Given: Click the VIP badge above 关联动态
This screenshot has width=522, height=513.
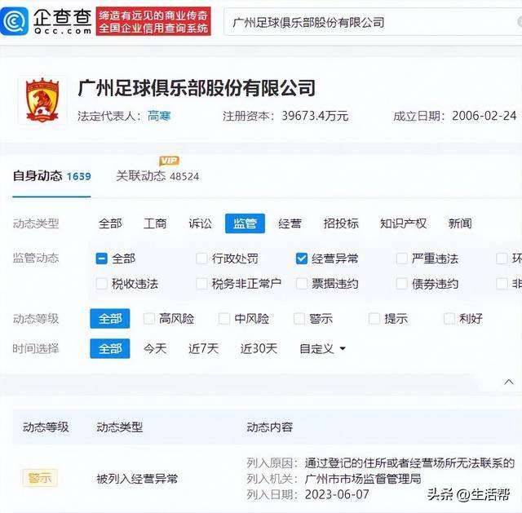Looking at the screenshot, I should click(x=169, y=161).
